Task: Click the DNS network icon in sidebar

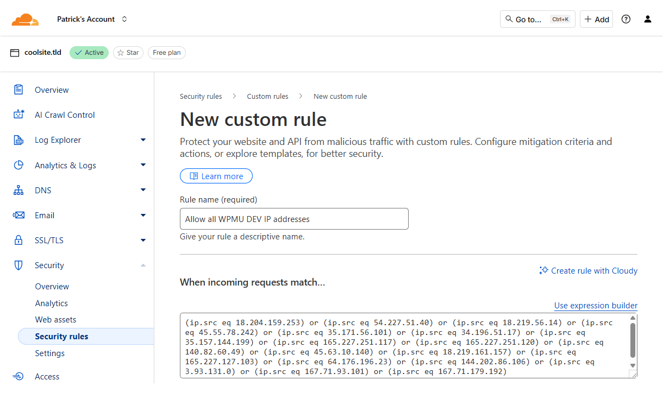Action: point(19,190)
